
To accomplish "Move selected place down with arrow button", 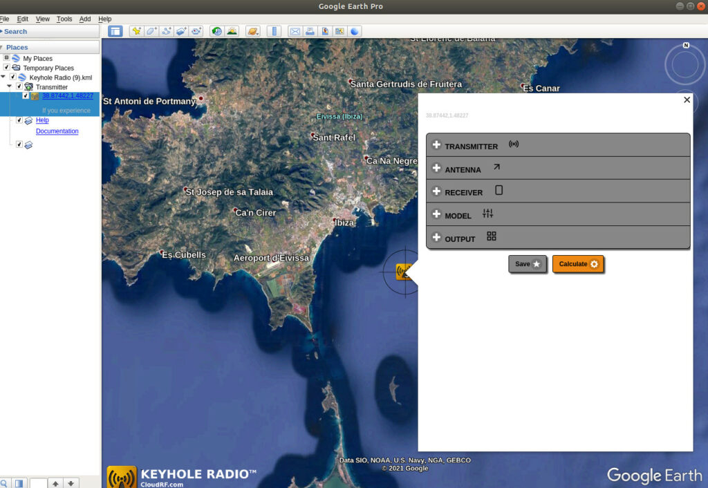I will pyautogui.click(x=71, y=483).
